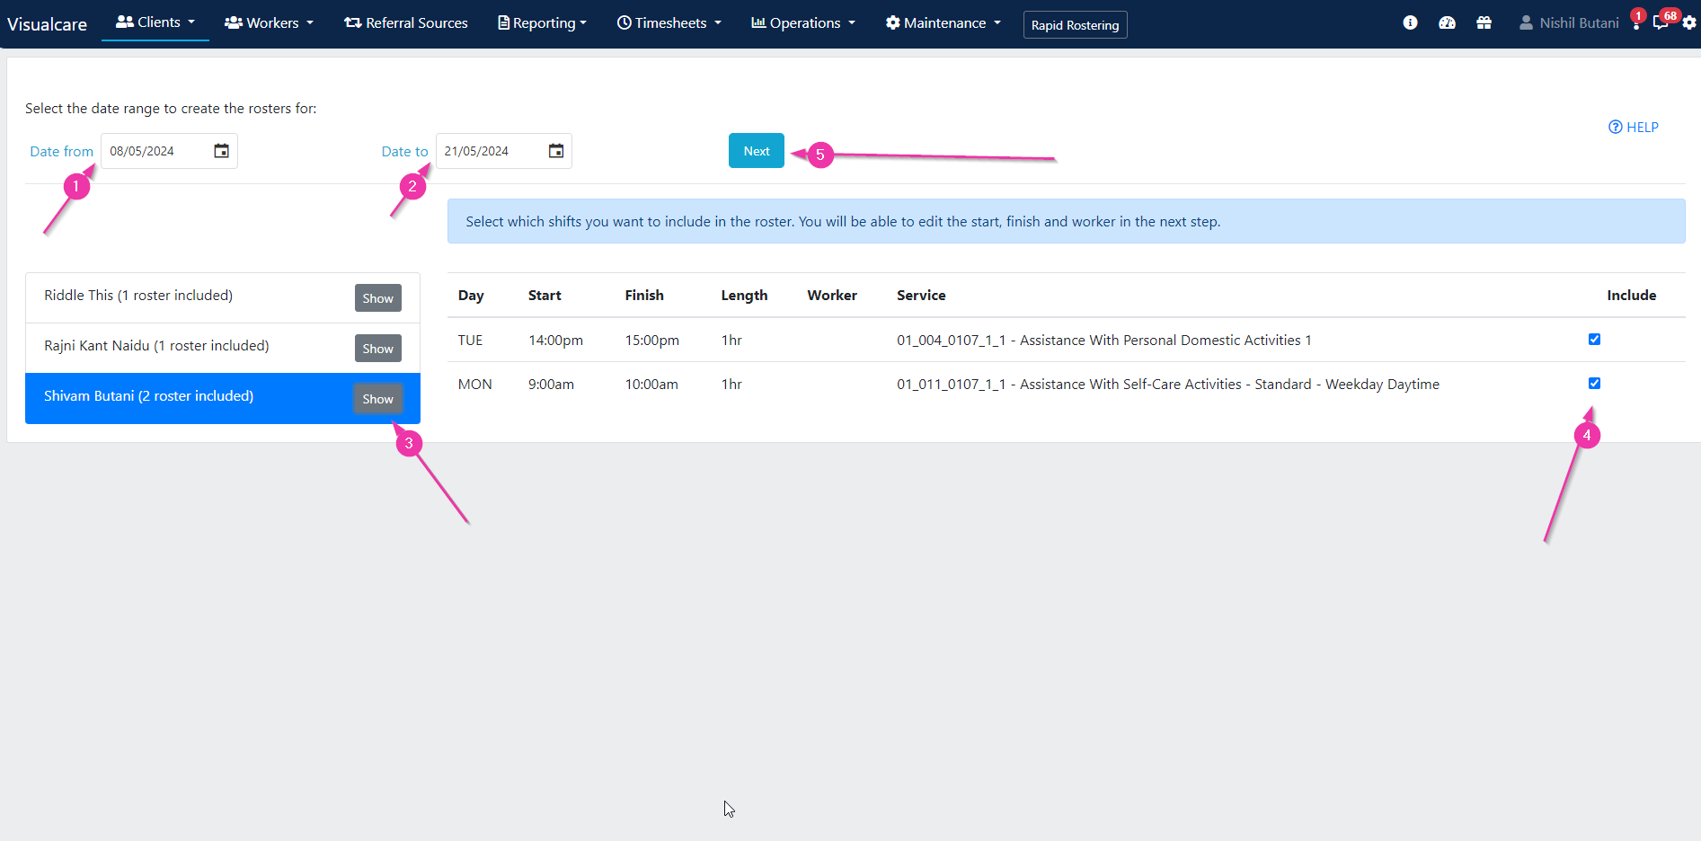
Task: Click the 10:00am finish time cell
Action: [651, 384]
